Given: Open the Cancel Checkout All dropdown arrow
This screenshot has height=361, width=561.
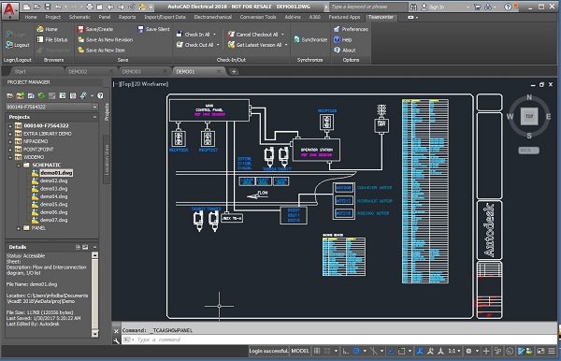Looking at the screenshot, I should (x=282, y=35).
